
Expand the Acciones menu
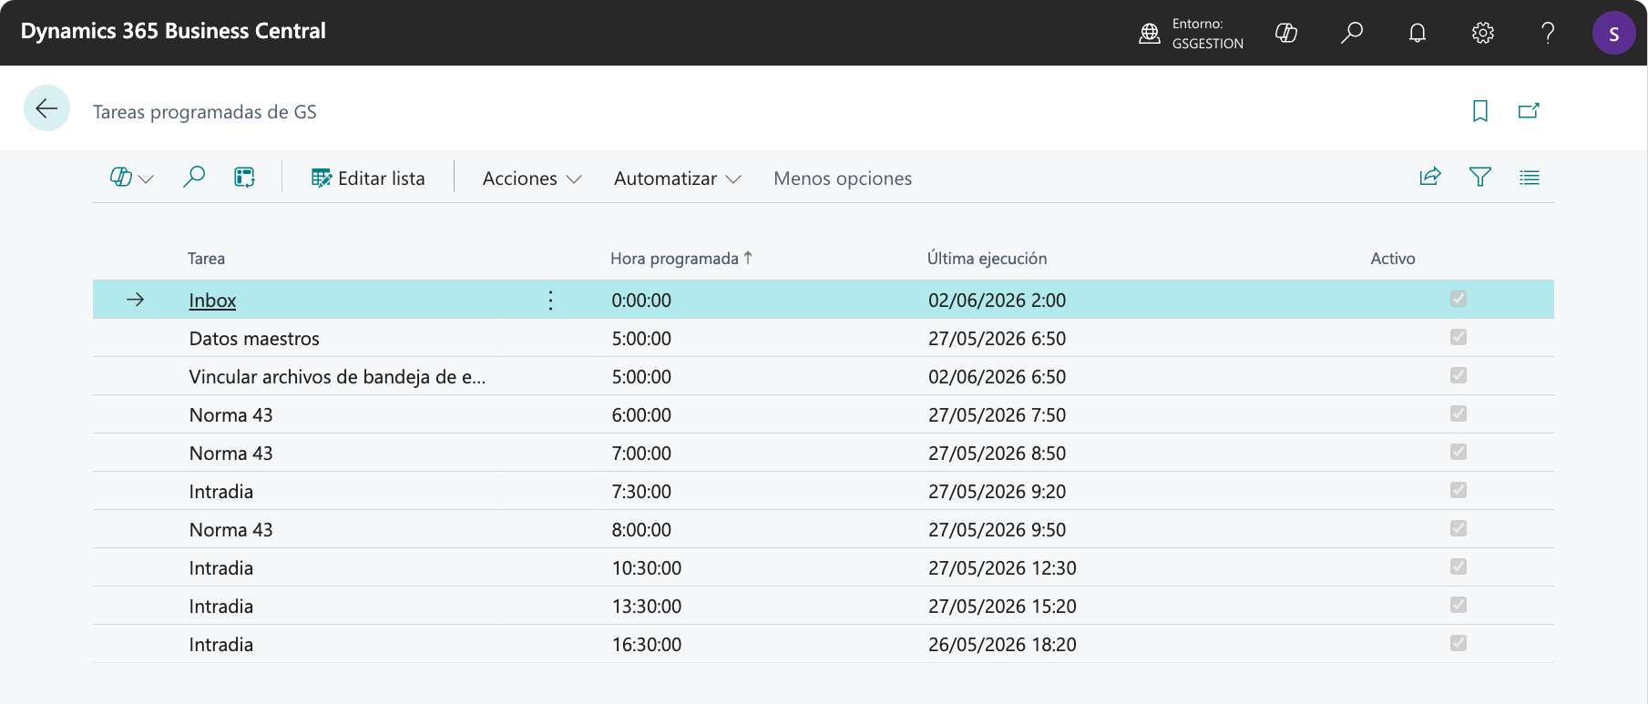[532, 179]
